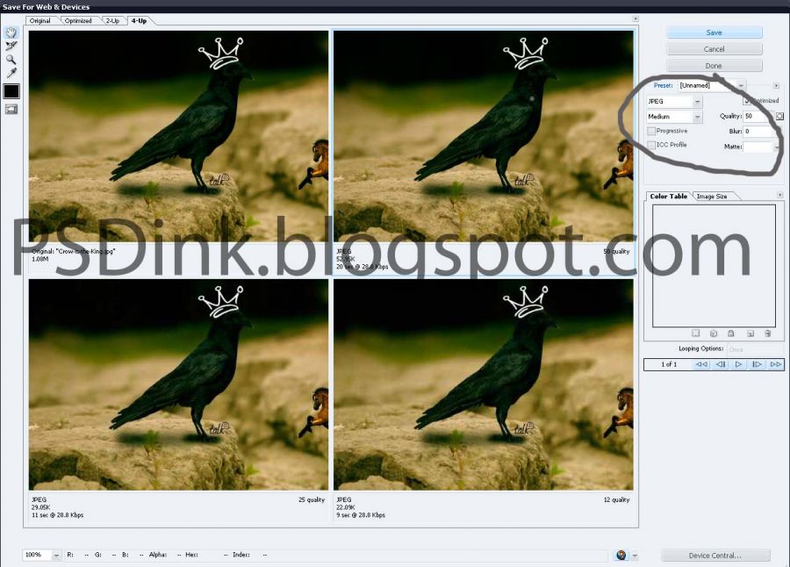Image resolution: width=790 pixels, height=567 pixels.
Task: Open the 100% zoom level dropdown
Action: click(42, 555)
